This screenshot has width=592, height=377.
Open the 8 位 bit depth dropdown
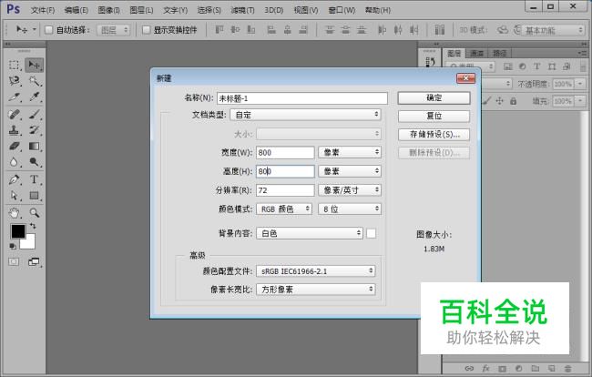point(350,209)
